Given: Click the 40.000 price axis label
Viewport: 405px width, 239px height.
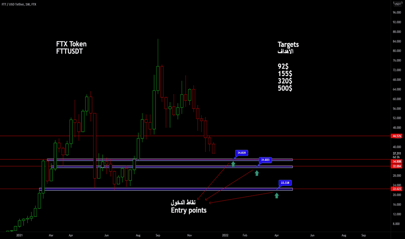Looking at the screenshot, I should point(397,147).
